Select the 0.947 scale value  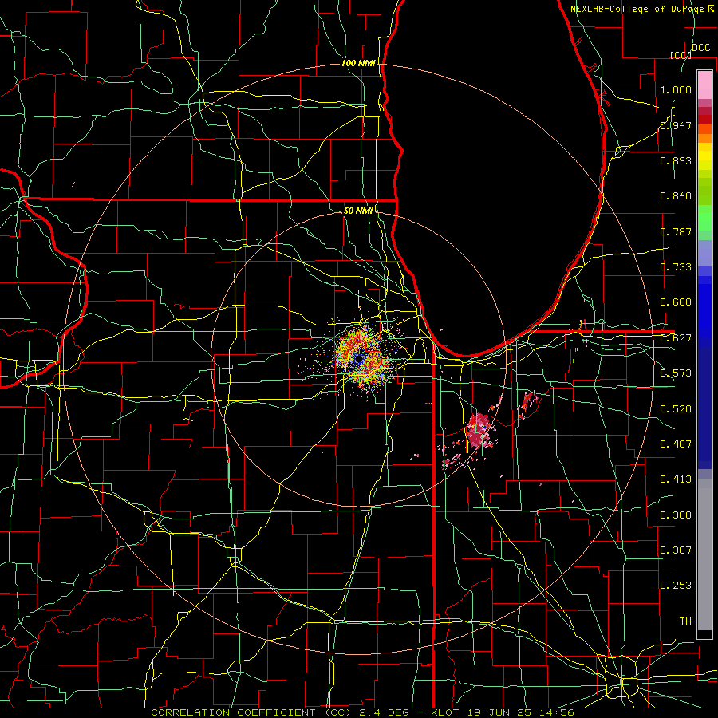676,125
